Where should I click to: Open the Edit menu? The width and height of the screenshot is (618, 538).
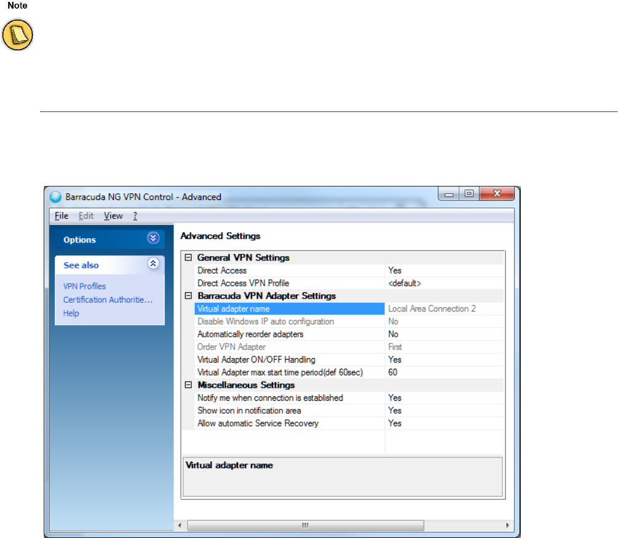86,215
